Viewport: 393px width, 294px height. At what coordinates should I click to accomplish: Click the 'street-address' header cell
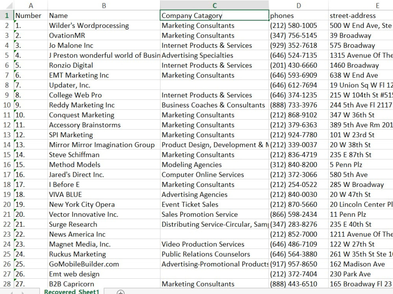tap(361, 16)
